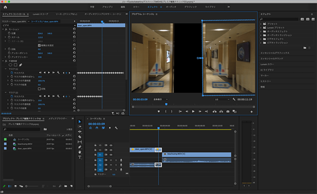Select the Razor tool in the tools panel
Image resolution: width=317 pixels, height=194 pixels.
click(80, 137)
